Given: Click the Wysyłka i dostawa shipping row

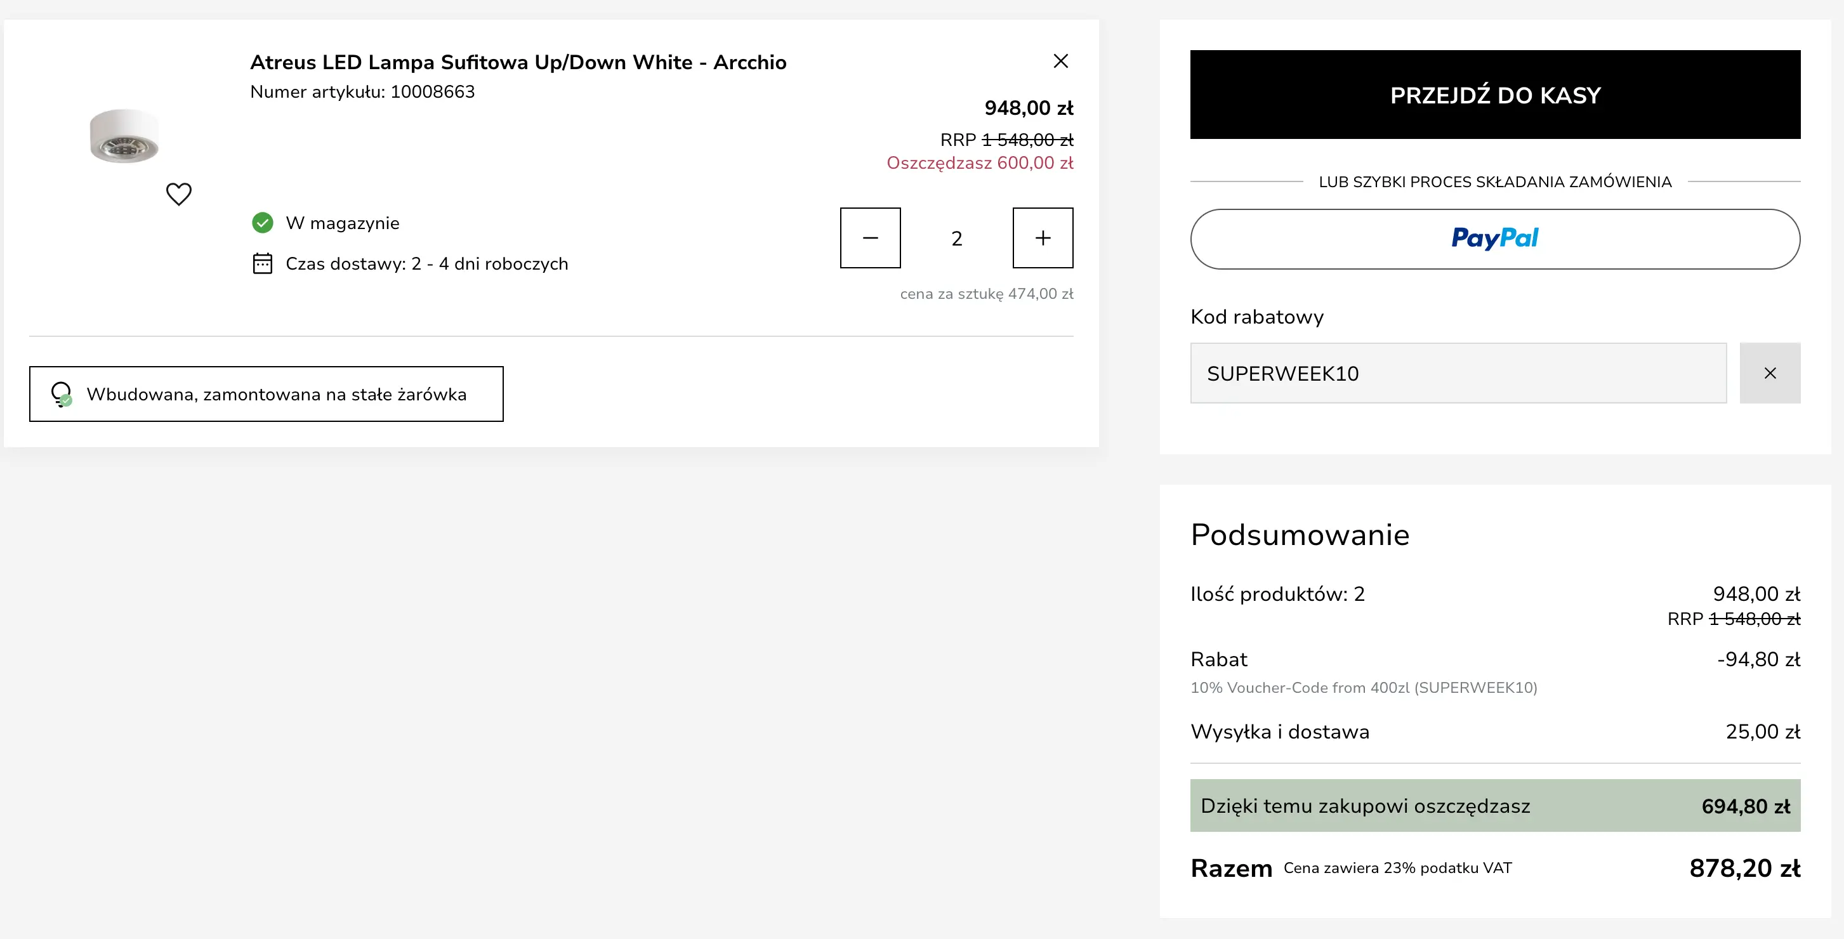Looking at the screenshot, I should click(1280, 732).
